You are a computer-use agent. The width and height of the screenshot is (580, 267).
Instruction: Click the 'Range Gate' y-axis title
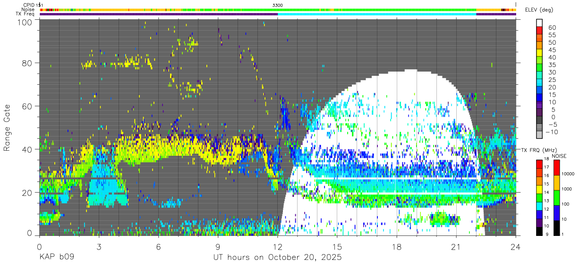(7, 128)
